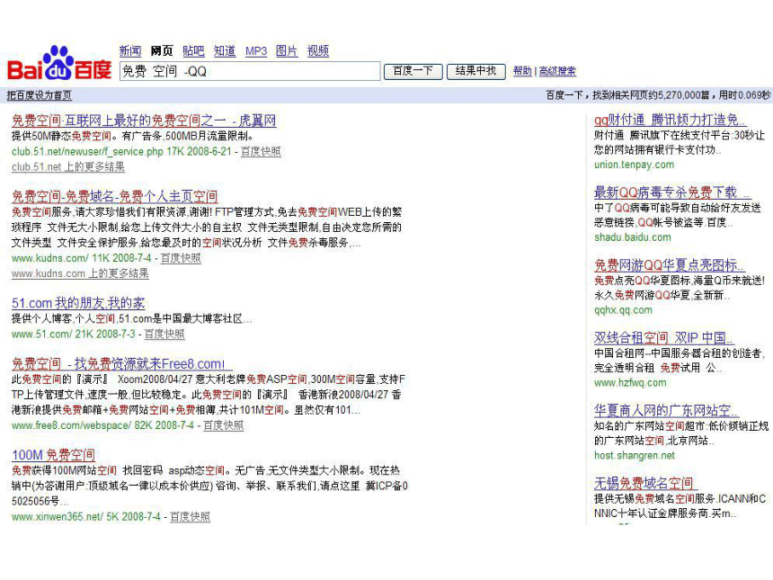
Task: Open result 免费空间-免费域名-免费个人主页空间
Action: tap(115, 196)
